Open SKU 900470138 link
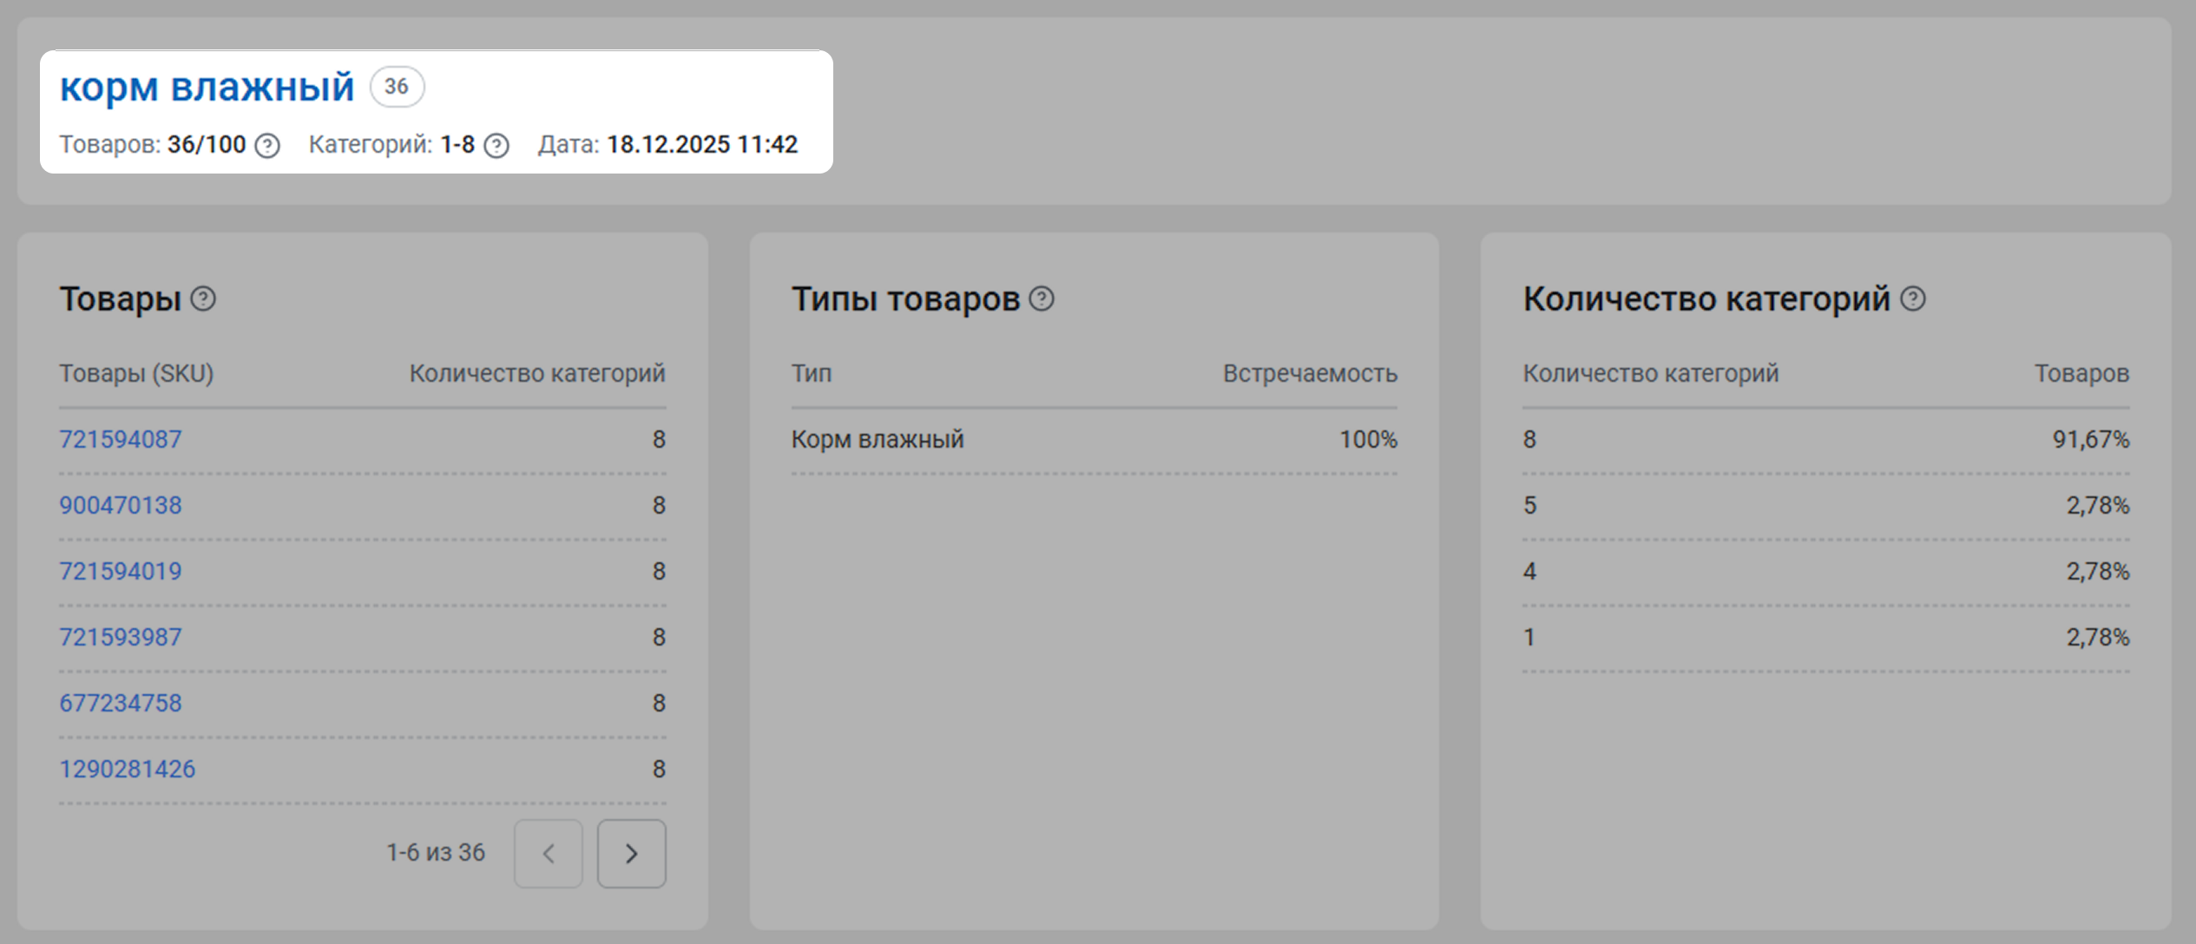The height and width of the screenshot is (944, 2196). (121, 505)
